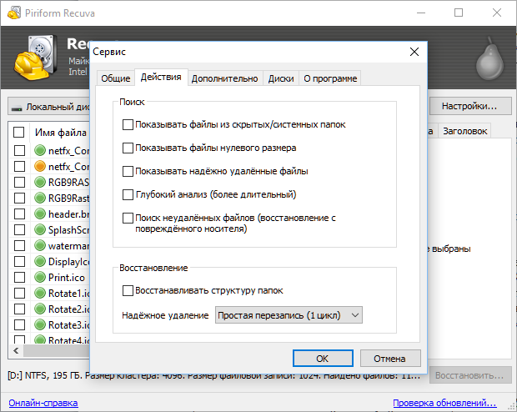Check the RGB9RAS file checkbox
The width and height of the screenshot is (517, 412).
(x=19, y=182)
